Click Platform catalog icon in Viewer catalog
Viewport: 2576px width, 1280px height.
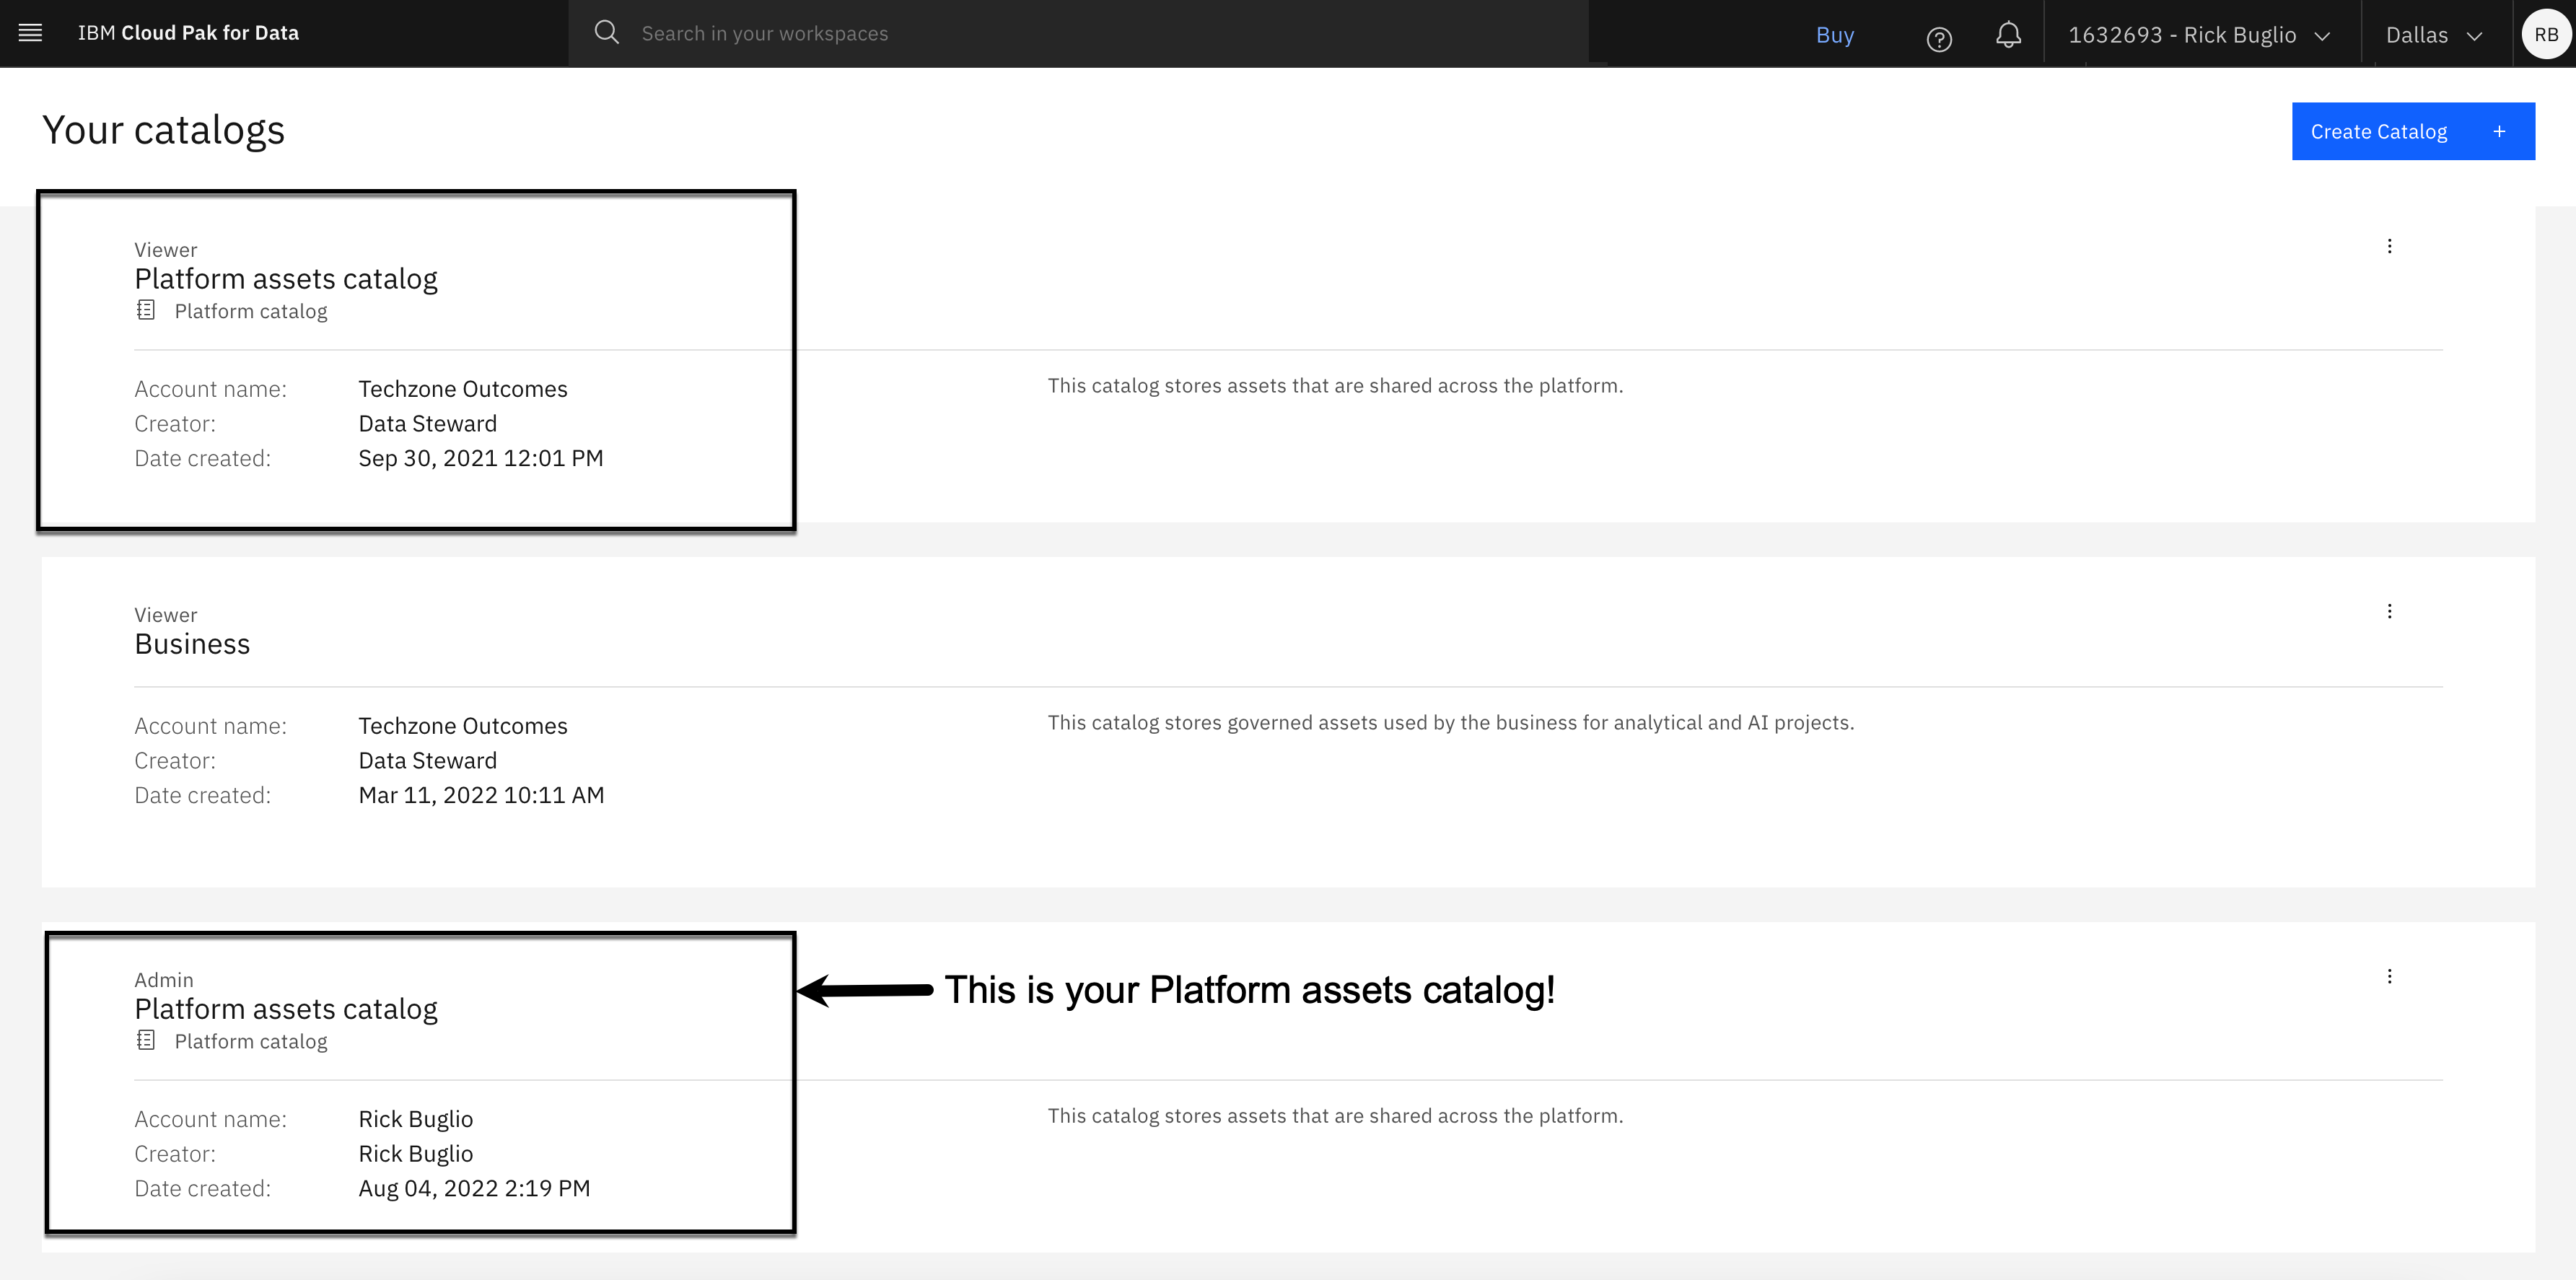pos(146,311)
